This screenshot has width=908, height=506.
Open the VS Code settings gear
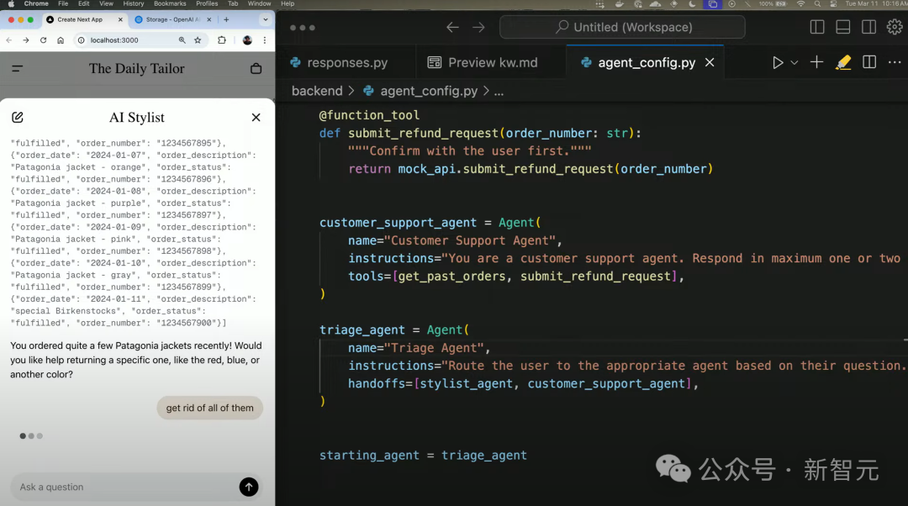(894, 26)
